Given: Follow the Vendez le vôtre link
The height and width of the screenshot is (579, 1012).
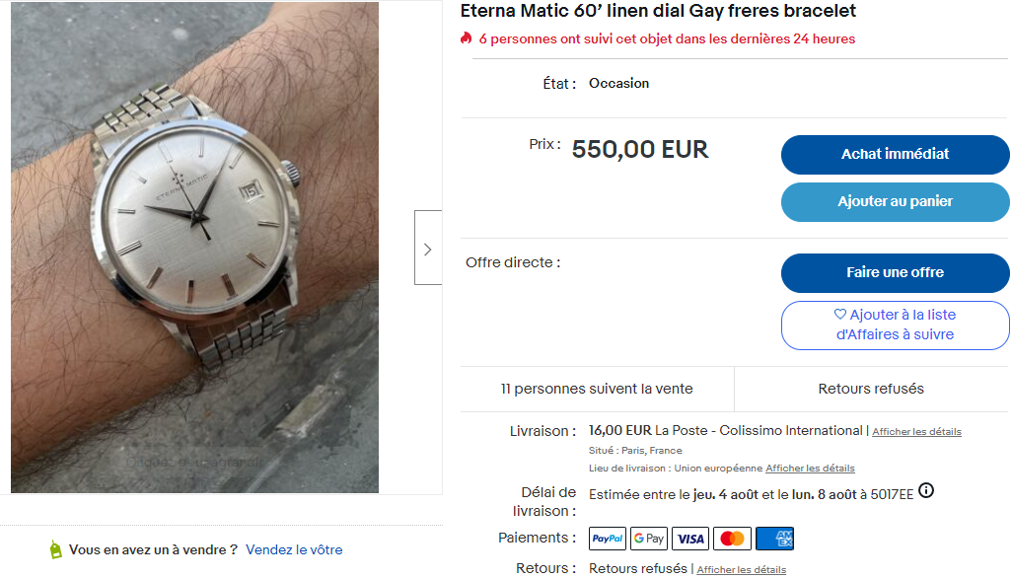Looking at the screenshot, I should [x=294, y=550].
